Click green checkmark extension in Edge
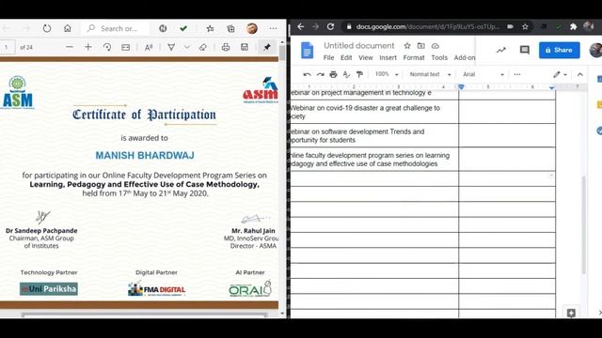The width and height of the screenshot is (602, 338). 183,28
